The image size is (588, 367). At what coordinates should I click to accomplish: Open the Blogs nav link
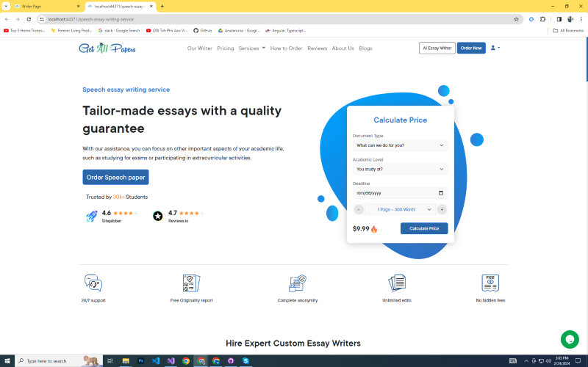[x=365, y=48]
